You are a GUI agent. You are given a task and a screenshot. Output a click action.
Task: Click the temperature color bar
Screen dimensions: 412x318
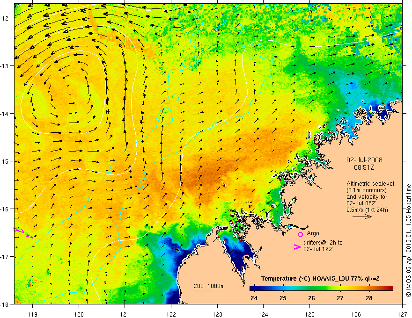click(x=321, y=288)
